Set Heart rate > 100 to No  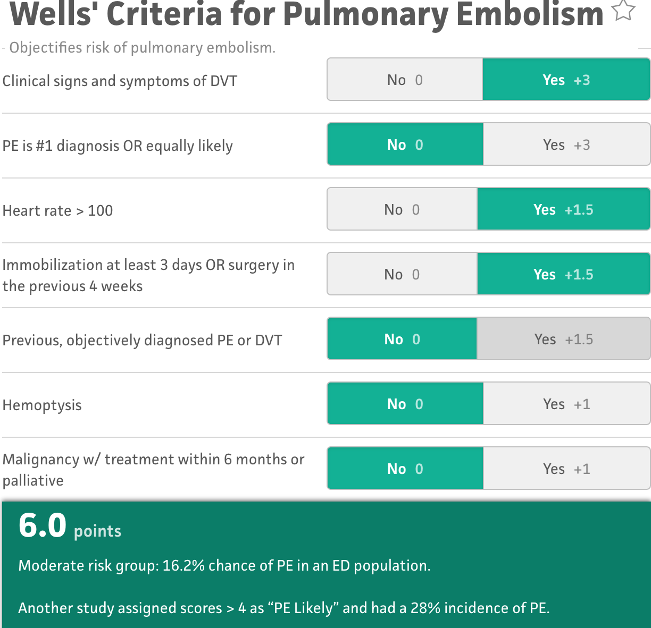402,209
